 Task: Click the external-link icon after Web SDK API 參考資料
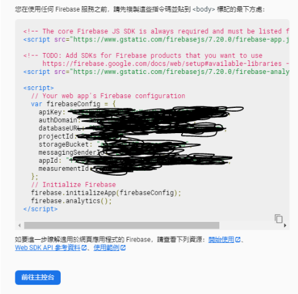(x=84, y=248)
